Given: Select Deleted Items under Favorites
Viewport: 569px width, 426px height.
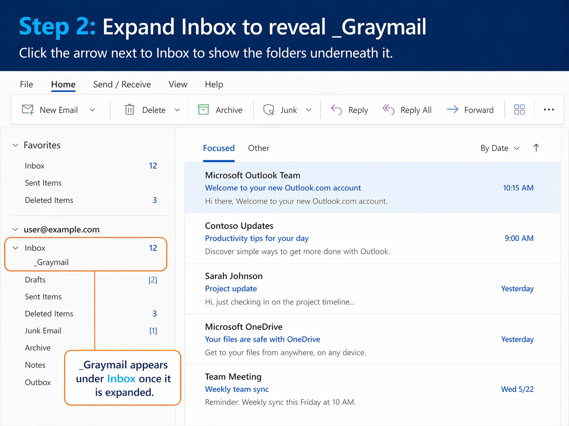Looking at the screenshot, I should 91,200.
